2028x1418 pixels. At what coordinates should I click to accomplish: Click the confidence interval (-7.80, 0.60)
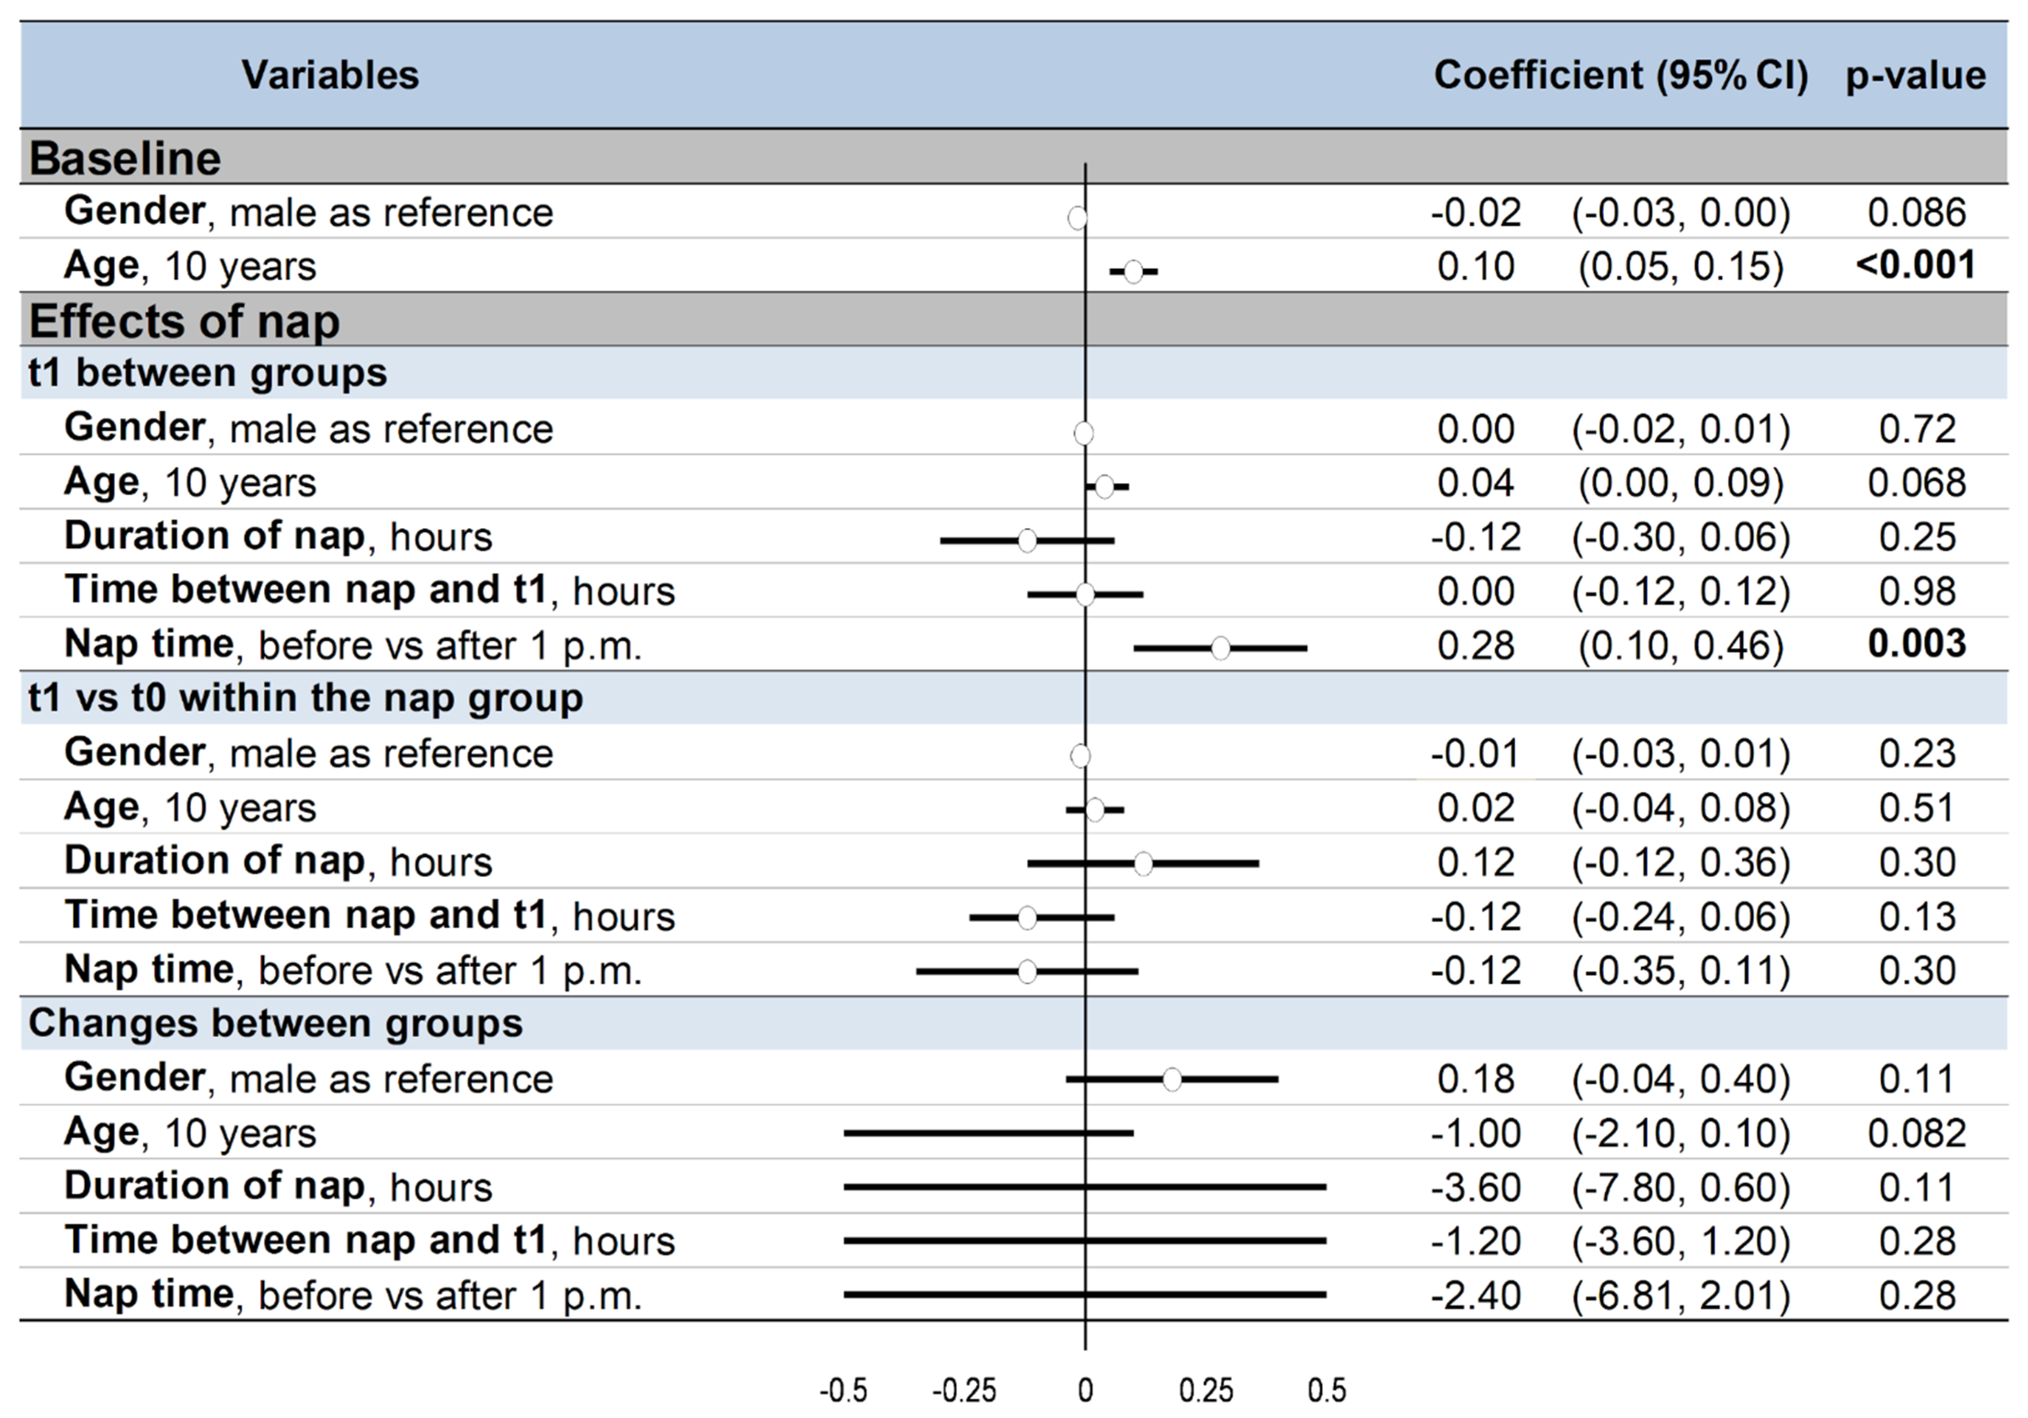[x=1681, y=1188]
